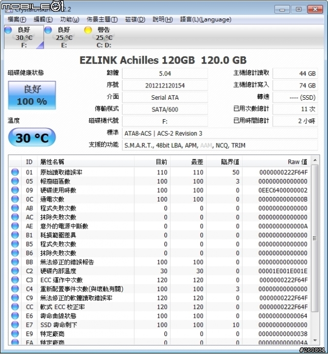Click the 良好 100 % health status button
The height and width of the screenshot is (354, 328).
point(32,95)
